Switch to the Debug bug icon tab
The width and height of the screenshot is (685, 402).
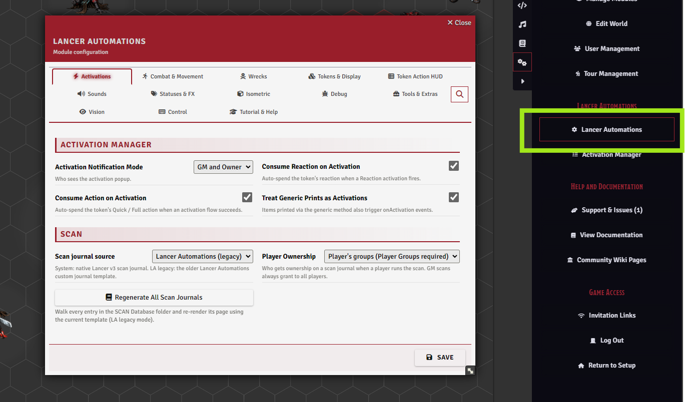pos(335,94)
